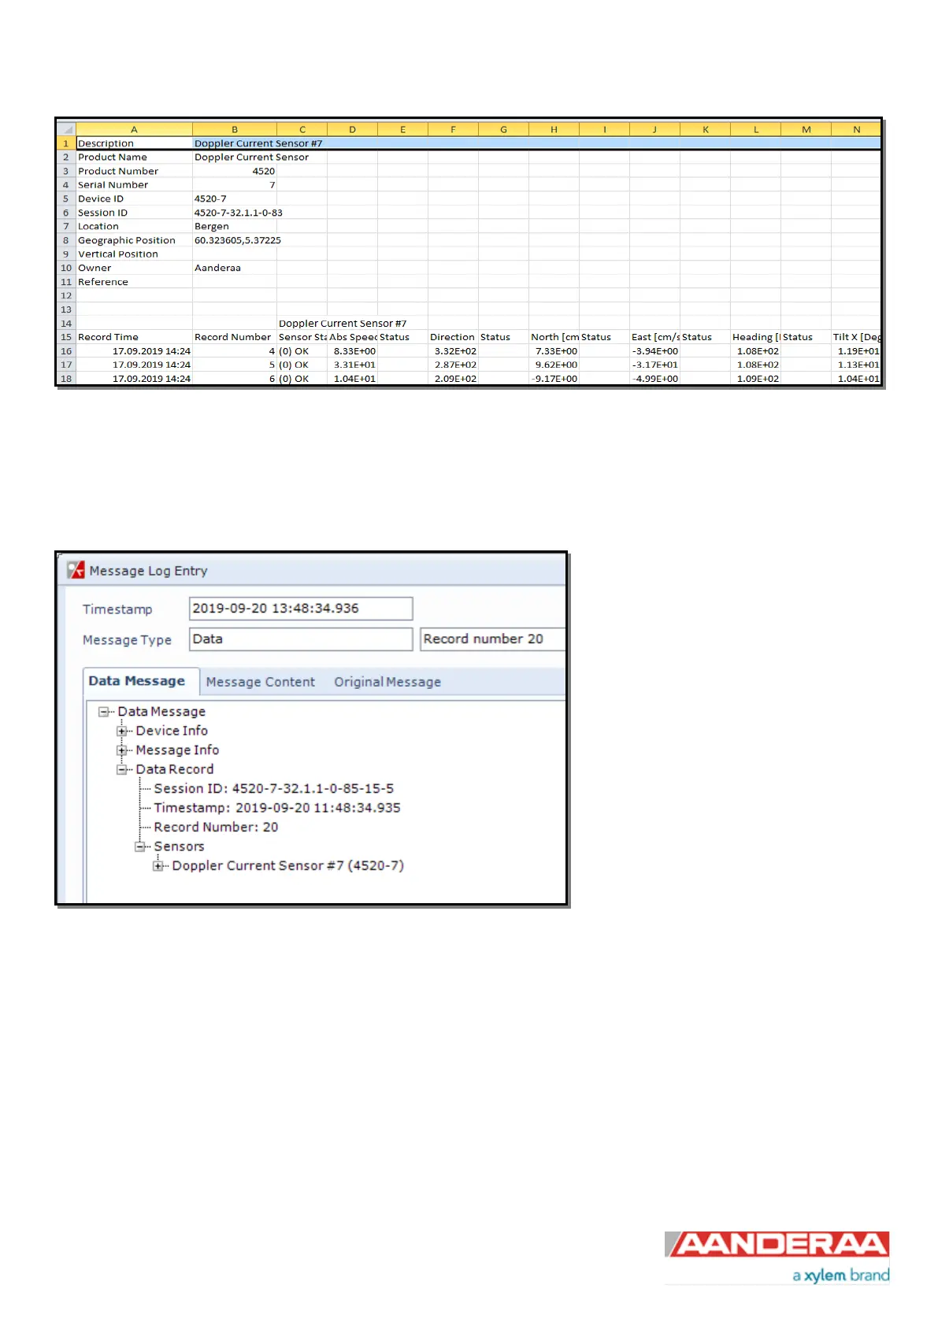
Task: Click the Abs Speed value 8.33E+00
Action: click(353, 351)
